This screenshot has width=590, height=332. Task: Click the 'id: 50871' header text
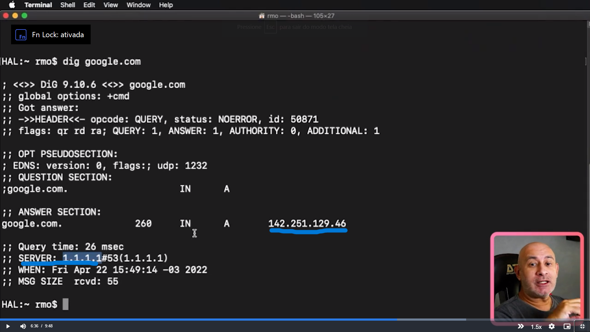click(x=293, y=119)
